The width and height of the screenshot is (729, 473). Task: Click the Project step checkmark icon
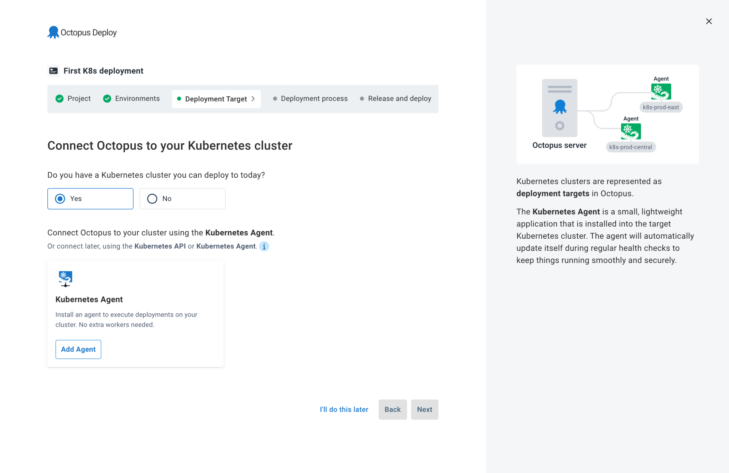pos(60,99)
